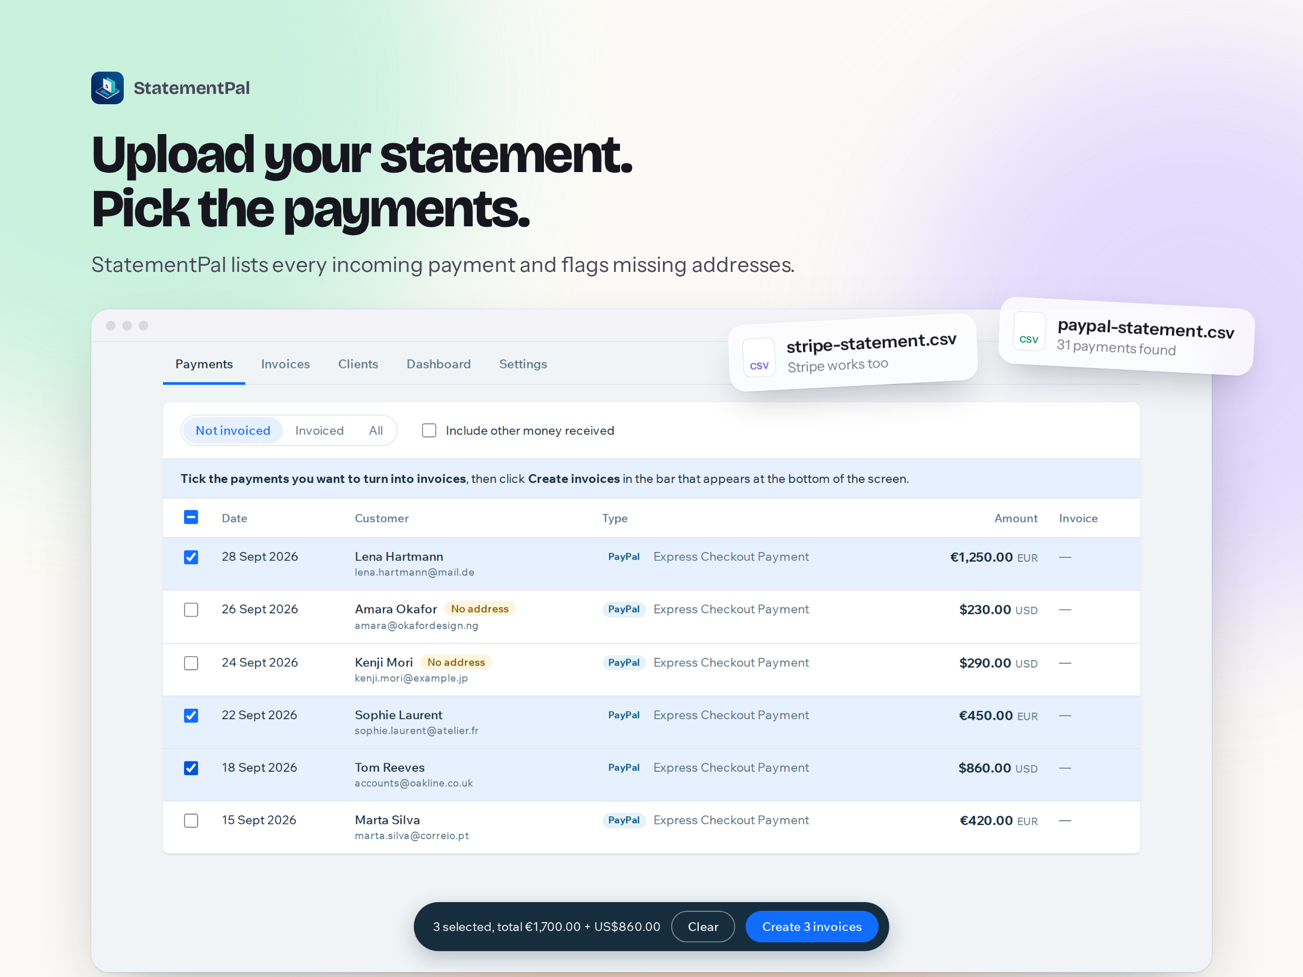The image size is (1303, 977).
Task: Tick the checkbox for Kenji Mori's payment
Action: 191,663
